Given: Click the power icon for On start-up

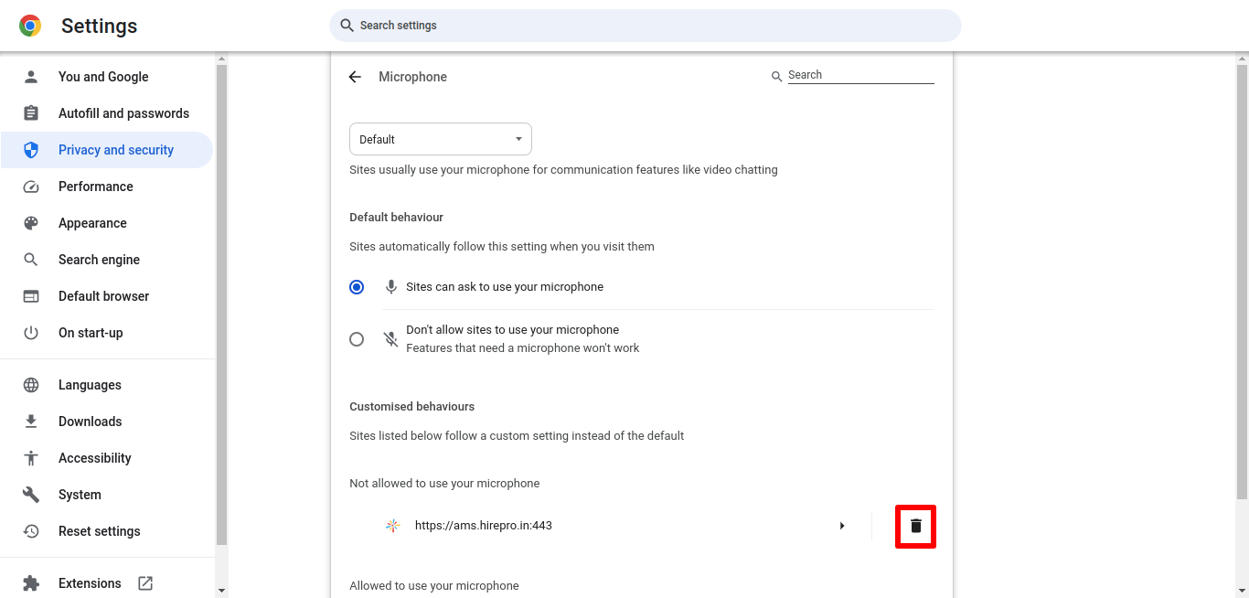Looking at the screenshot, I should (x=31, y=333).
